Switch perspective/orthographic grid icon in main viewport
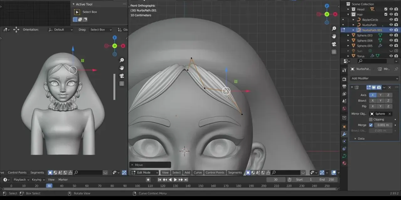The width and height of the screenshot is (401, 200). [x=334, y=52]
